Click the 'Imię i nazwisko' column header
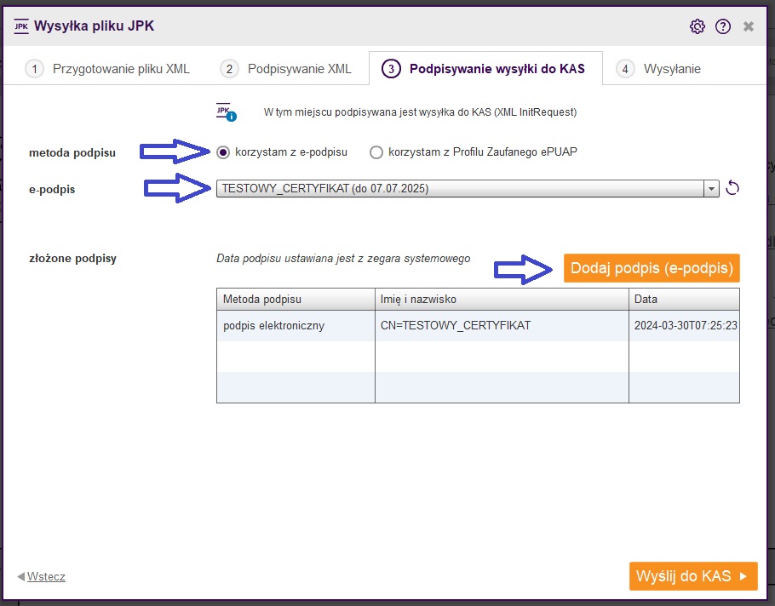The height and width of the screenshot is (606, 775). coord(502,300)
